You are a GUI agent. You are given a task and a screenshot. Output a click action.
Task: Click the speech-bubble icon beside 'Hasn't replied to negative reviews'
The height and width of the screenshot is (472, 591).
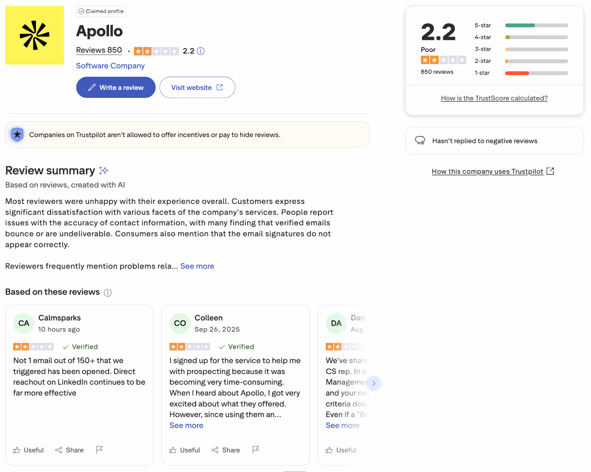pos(420,140)
